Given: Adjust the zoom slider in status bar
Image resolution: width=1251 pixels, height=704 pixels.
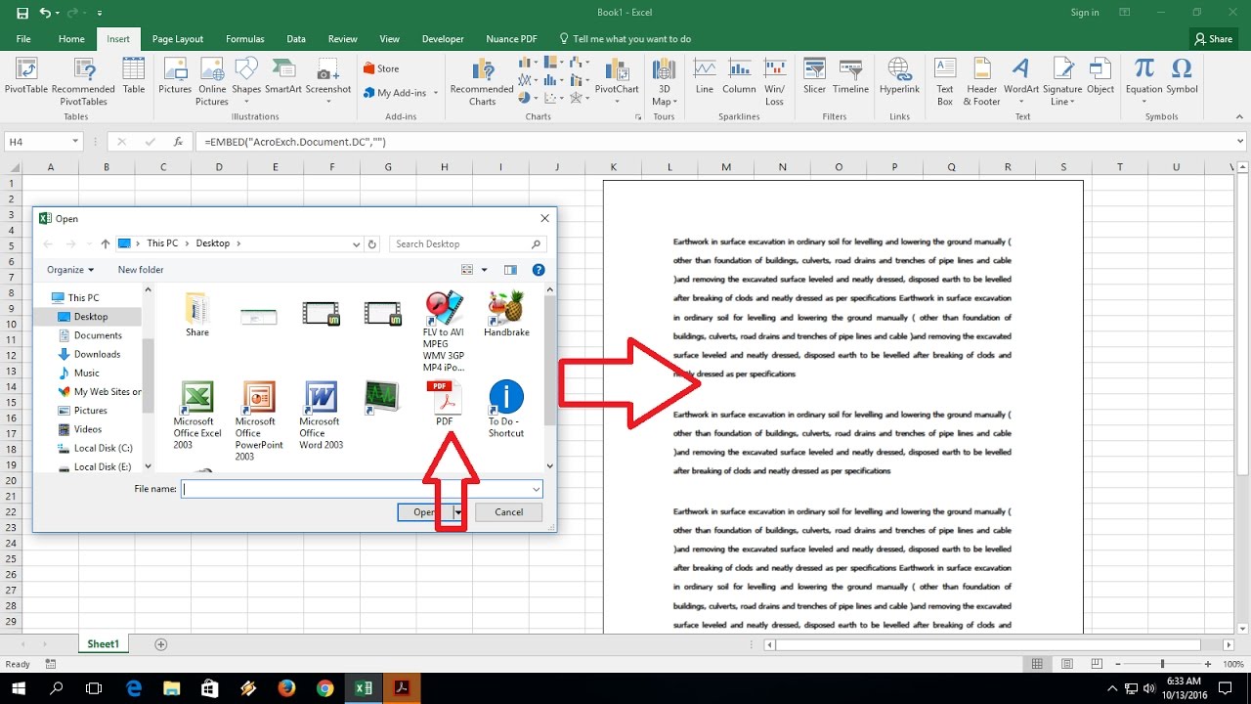Looking at the screenshot, I should click(1162, 664).
